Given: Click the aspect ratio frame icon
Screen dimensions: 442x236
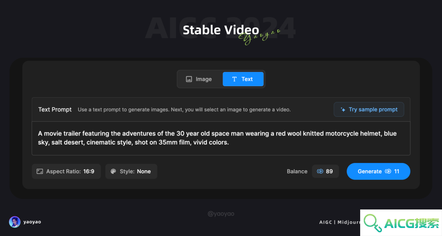Looking at the screenshot, I should pos(40,171).
